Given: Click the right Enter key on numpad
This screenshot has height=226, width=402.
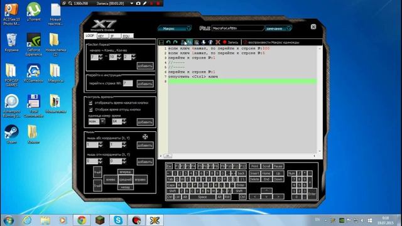Looking at the screenshot, I should point(312,194).
